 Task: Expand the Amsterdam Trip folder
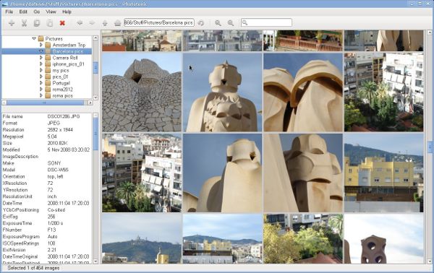click(x=41, y=45)
